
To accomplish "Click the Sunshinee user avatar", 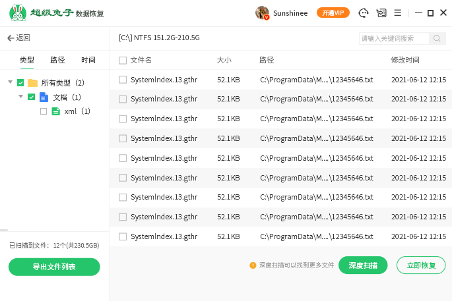I will 262,13.
